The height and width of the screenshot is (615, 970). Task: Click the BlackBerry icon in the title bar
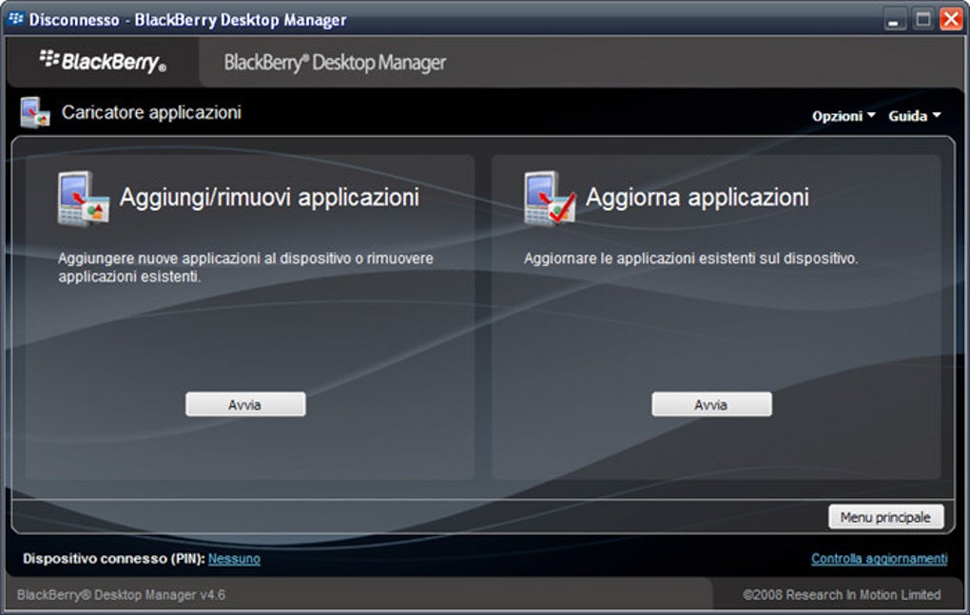point(15,19)
